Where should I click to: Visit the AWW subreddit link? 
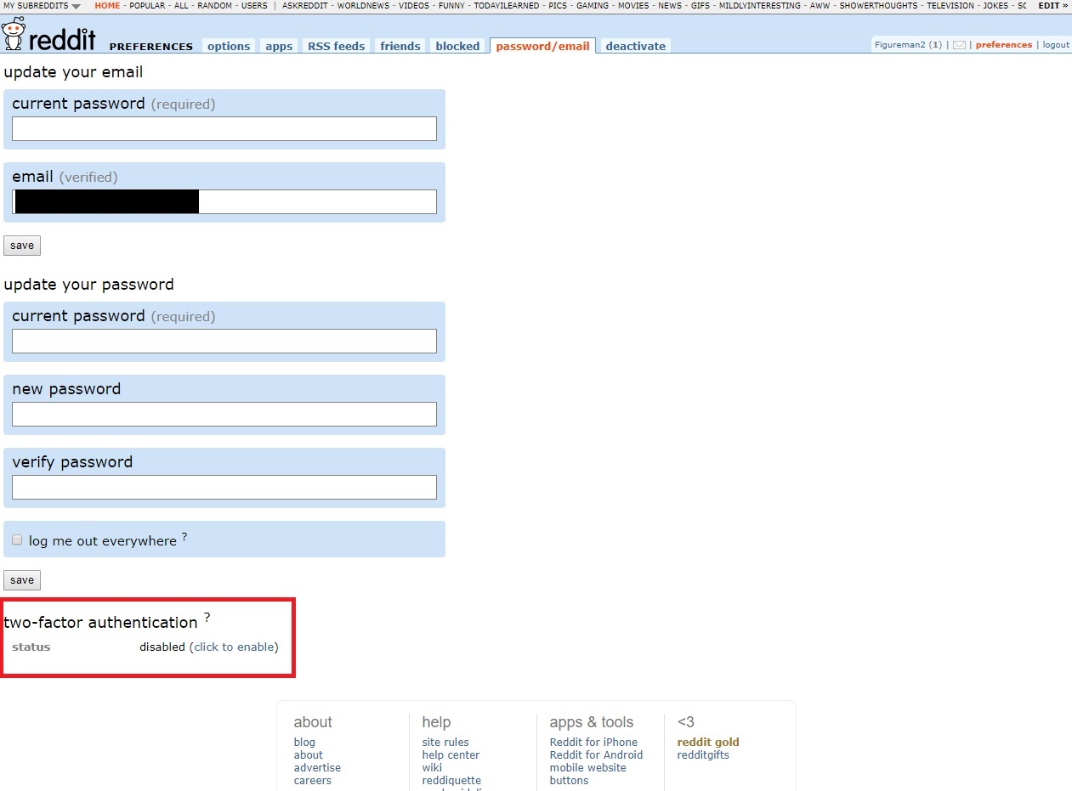click(820, 6)
